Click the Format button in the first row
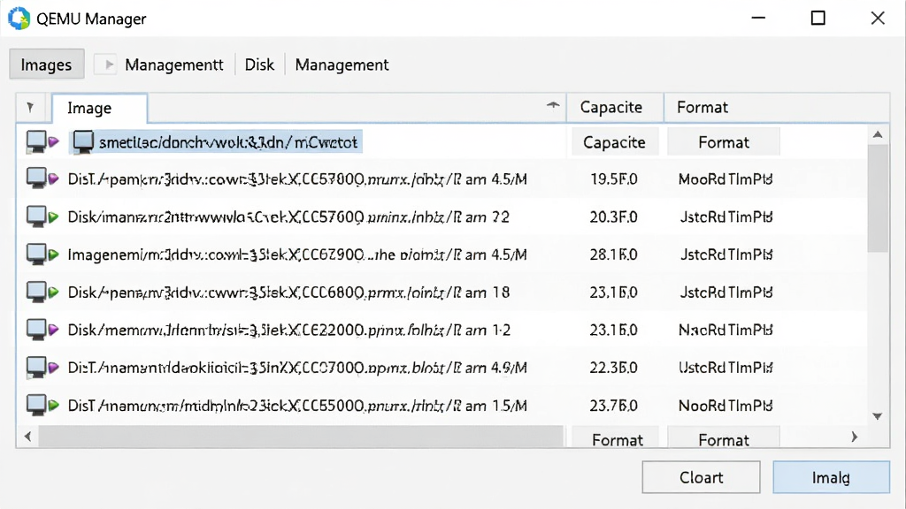The image size is (906, 509). [724, 142]
